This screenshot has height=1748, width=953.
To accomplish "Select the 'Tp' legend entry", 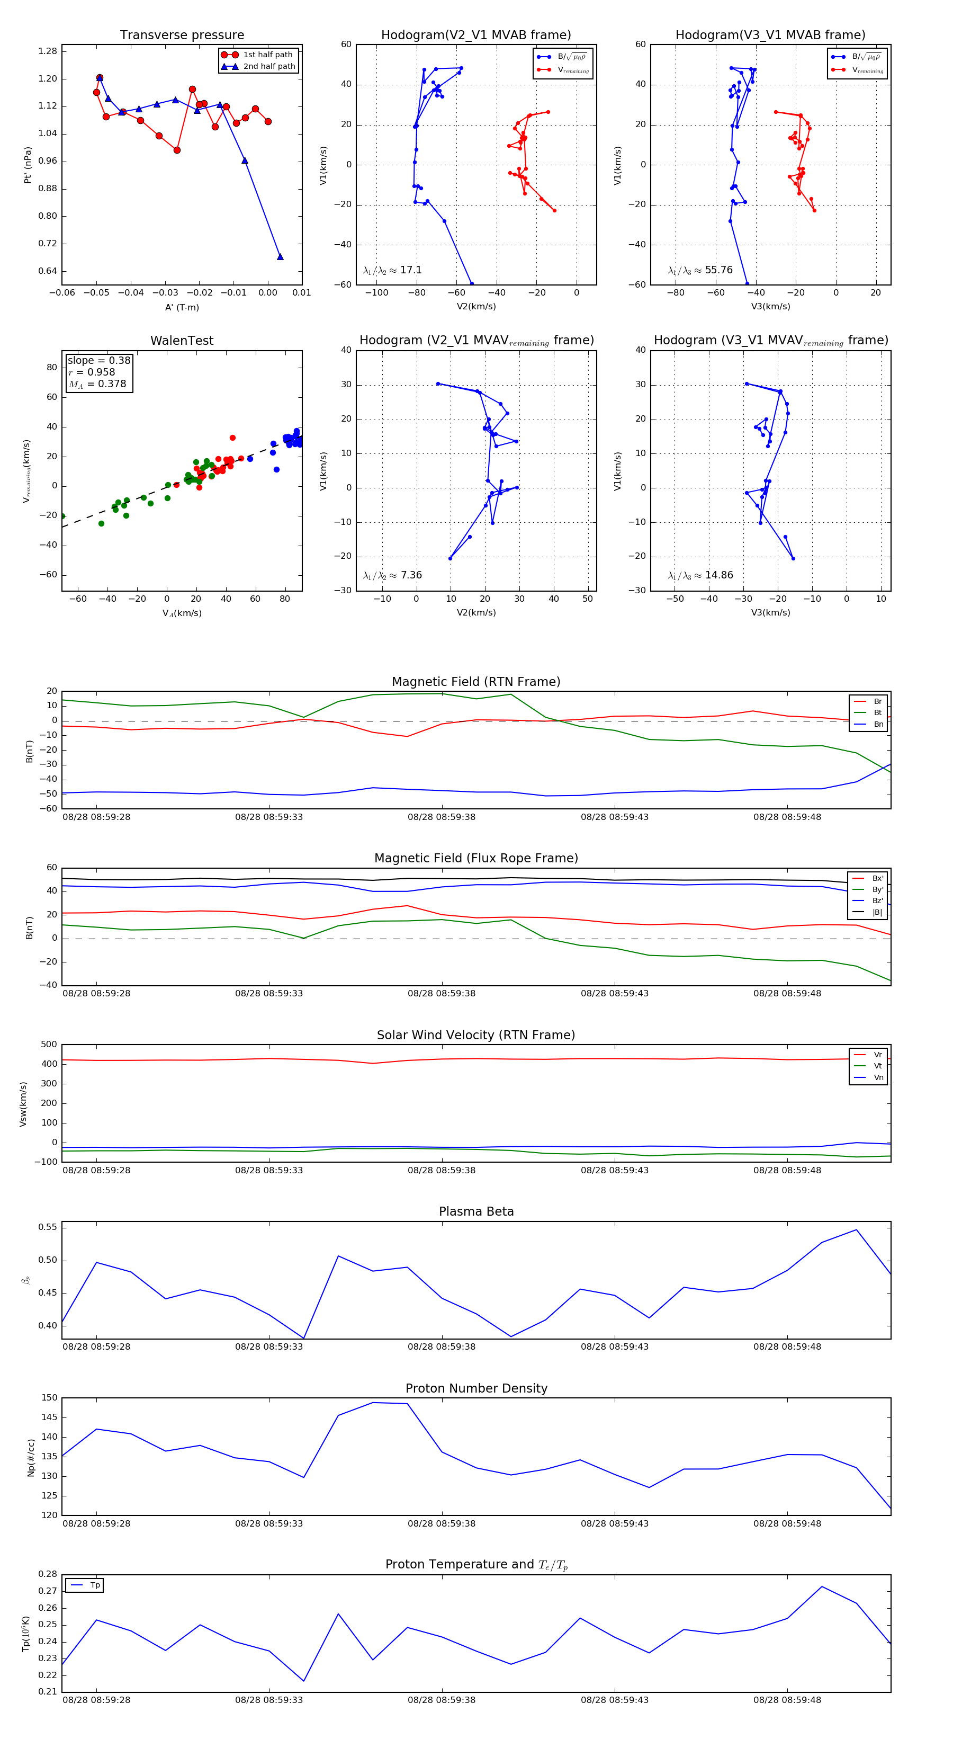I will tap(85, 1585).
